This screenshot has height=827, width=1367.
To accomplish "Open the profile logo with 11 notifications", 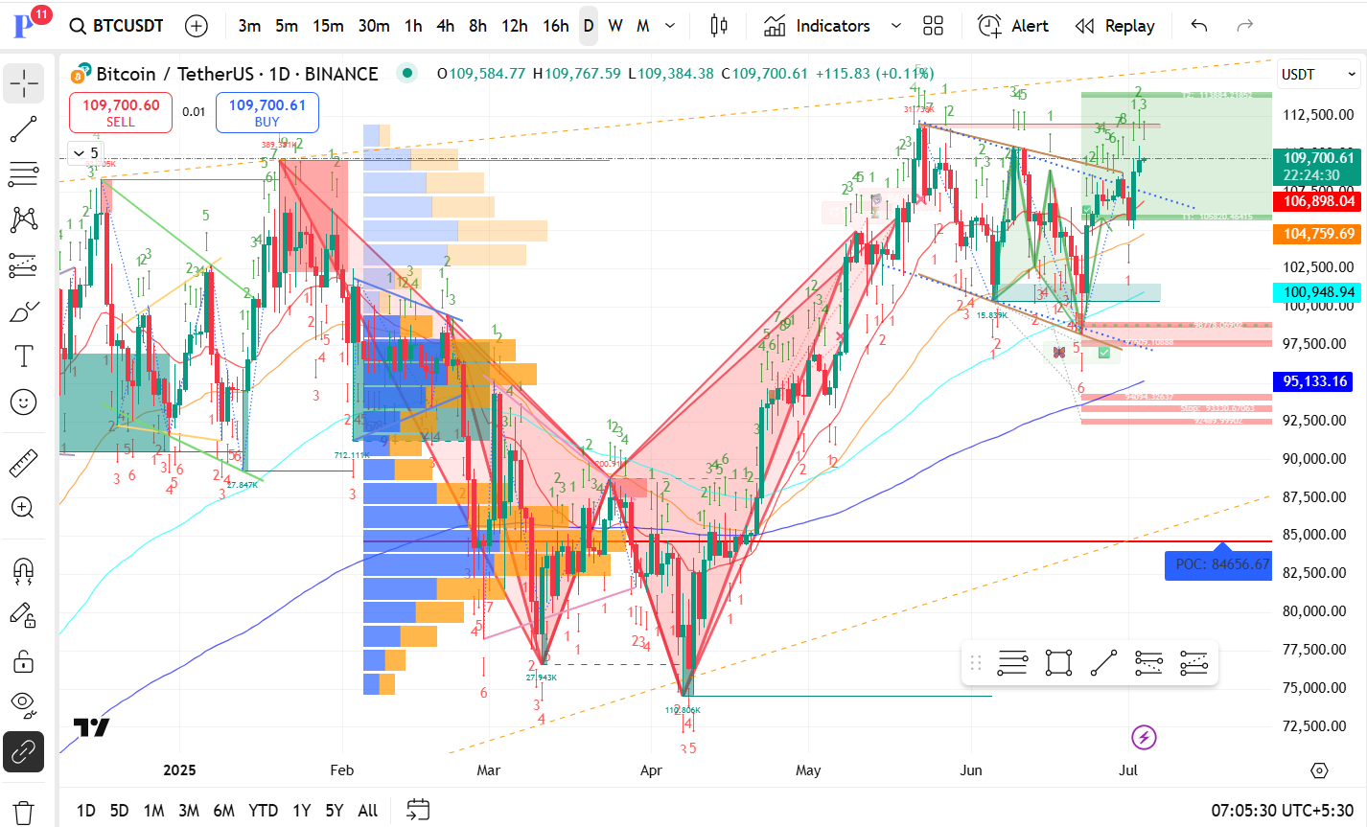I will [x=30, y=23].
